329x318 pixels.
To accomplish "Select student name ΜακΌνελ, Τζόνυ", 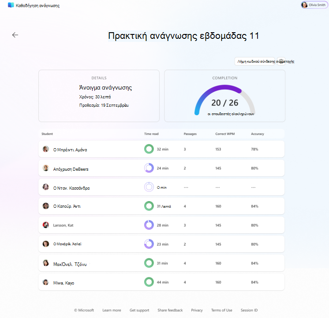I will 70,264.
